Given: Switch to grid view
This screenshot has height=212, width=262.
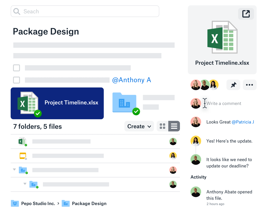Looking at the screenshot, I should (x=162, y=126).
